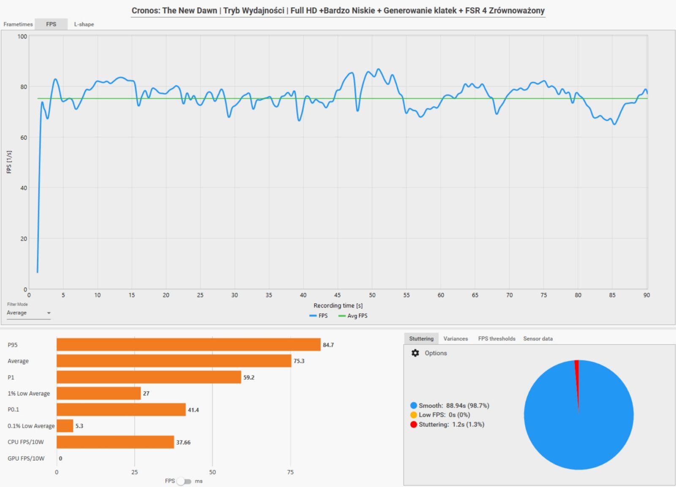The image size is (676, 487).
Task: Click blue FPS series marker in chart legend
Action: tap(313, 316)
